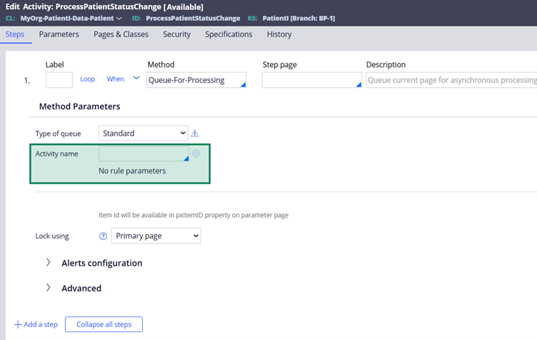Screen dimensions: 537x340
Task: Click the target icon next to Activity name
Action: [x=196, y=154]
